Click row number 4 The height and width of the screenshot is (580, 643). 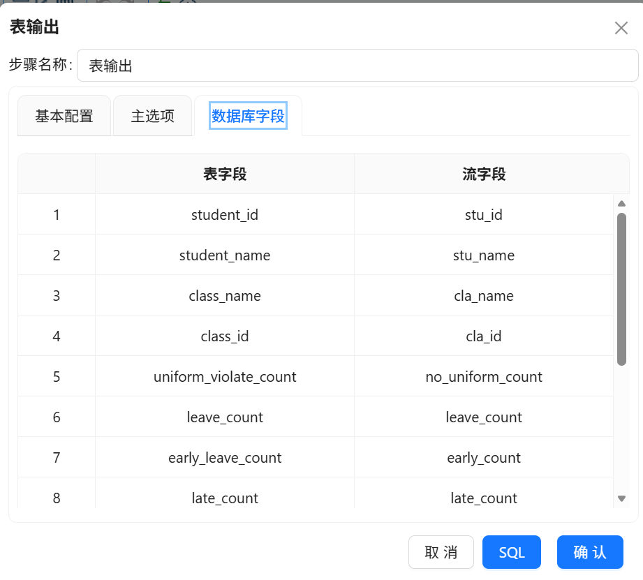tap(57, 336)
